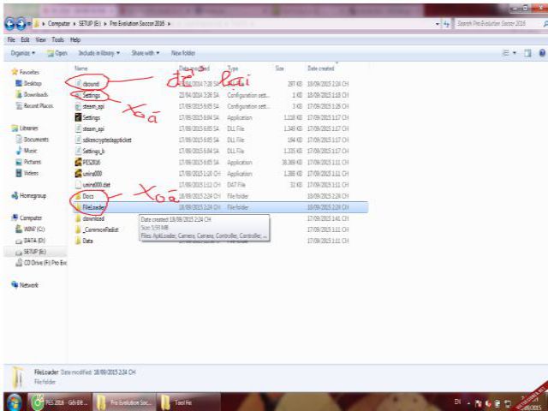Open Downloads in the Favorites sidebar
Screen dimensions: 548x411
pyautogui.click(x=32, y=95)
